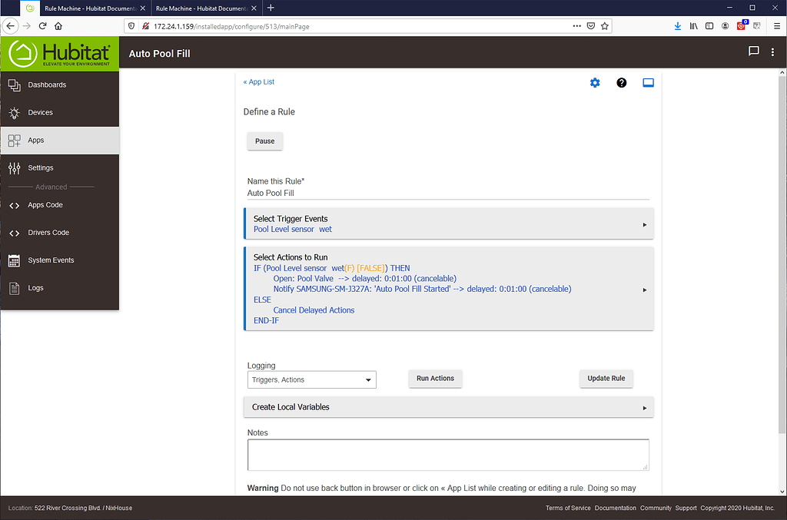Open the Logging dropdown
This screenshot has height=520, width=787.
click(311, 379)
